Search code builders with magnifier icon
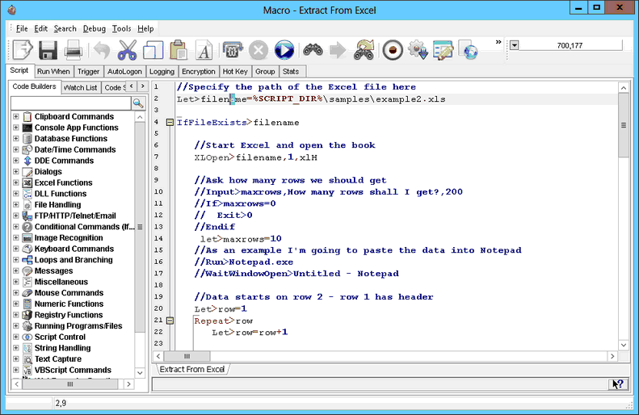 (x=138, y=103)
